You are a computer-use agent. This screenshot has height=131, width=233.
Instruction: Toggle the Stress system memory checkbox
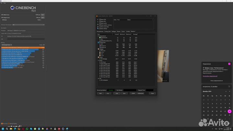pos(100,25)
